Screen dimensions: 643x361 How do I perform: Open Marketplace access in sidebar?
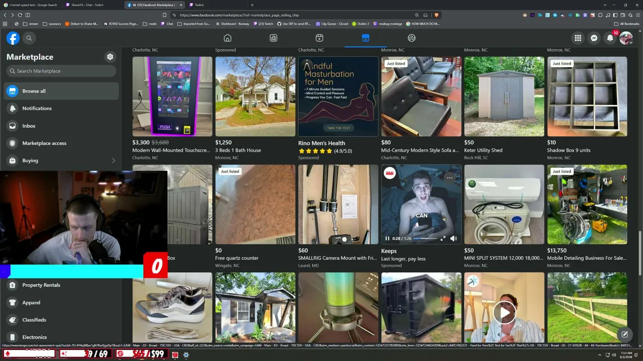tap(61, 143)
